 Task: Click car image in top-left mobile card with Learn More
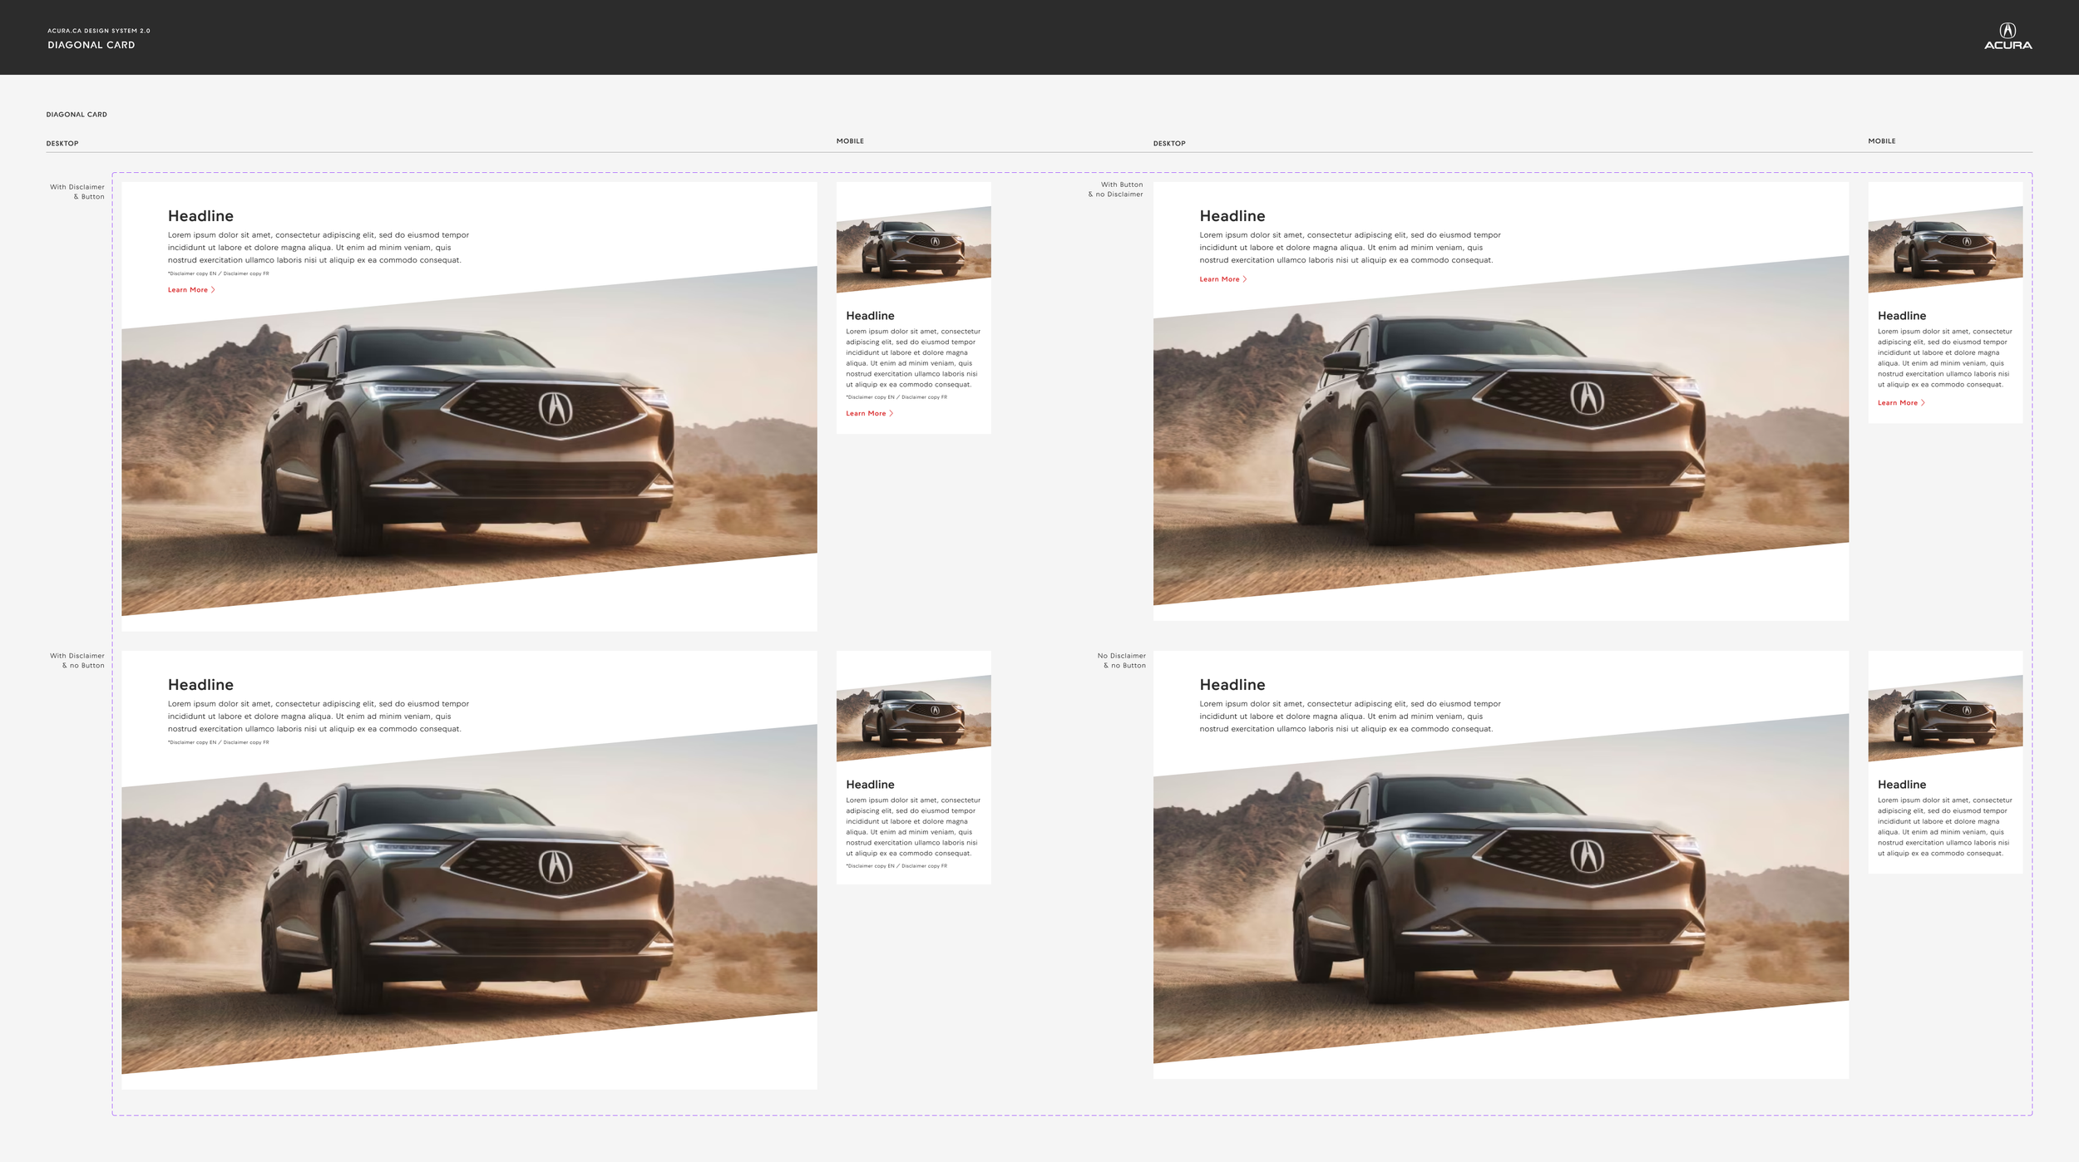tap(913, 249)
